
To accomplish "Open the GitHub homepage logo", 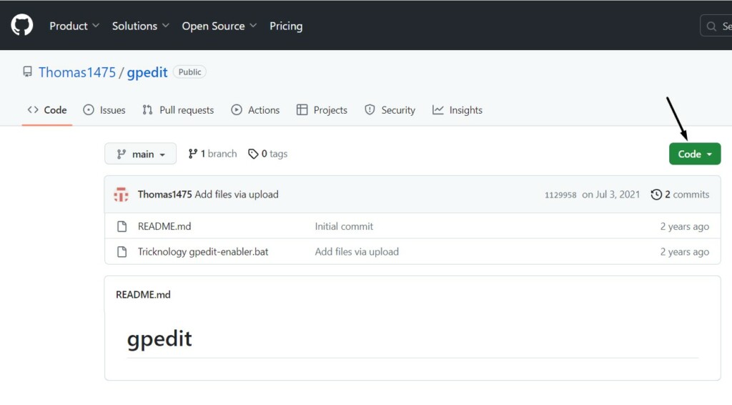I will click(x=22, y=25).
